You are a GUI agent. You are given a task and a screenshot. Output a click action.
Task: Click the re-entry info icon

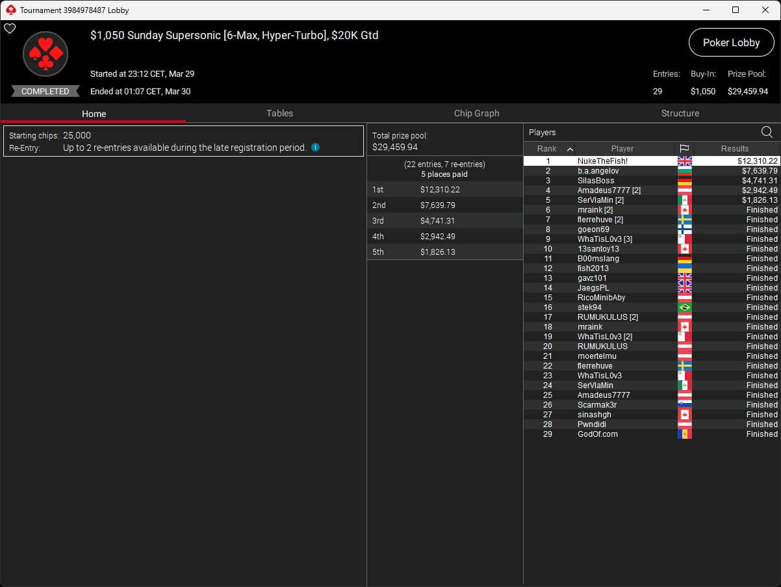(x=315, y=148)
